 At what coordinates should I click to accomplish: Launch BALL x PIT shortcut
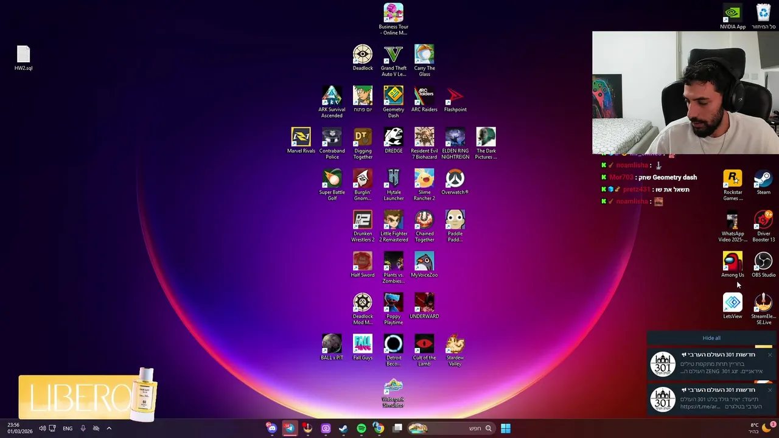point(332,347)
